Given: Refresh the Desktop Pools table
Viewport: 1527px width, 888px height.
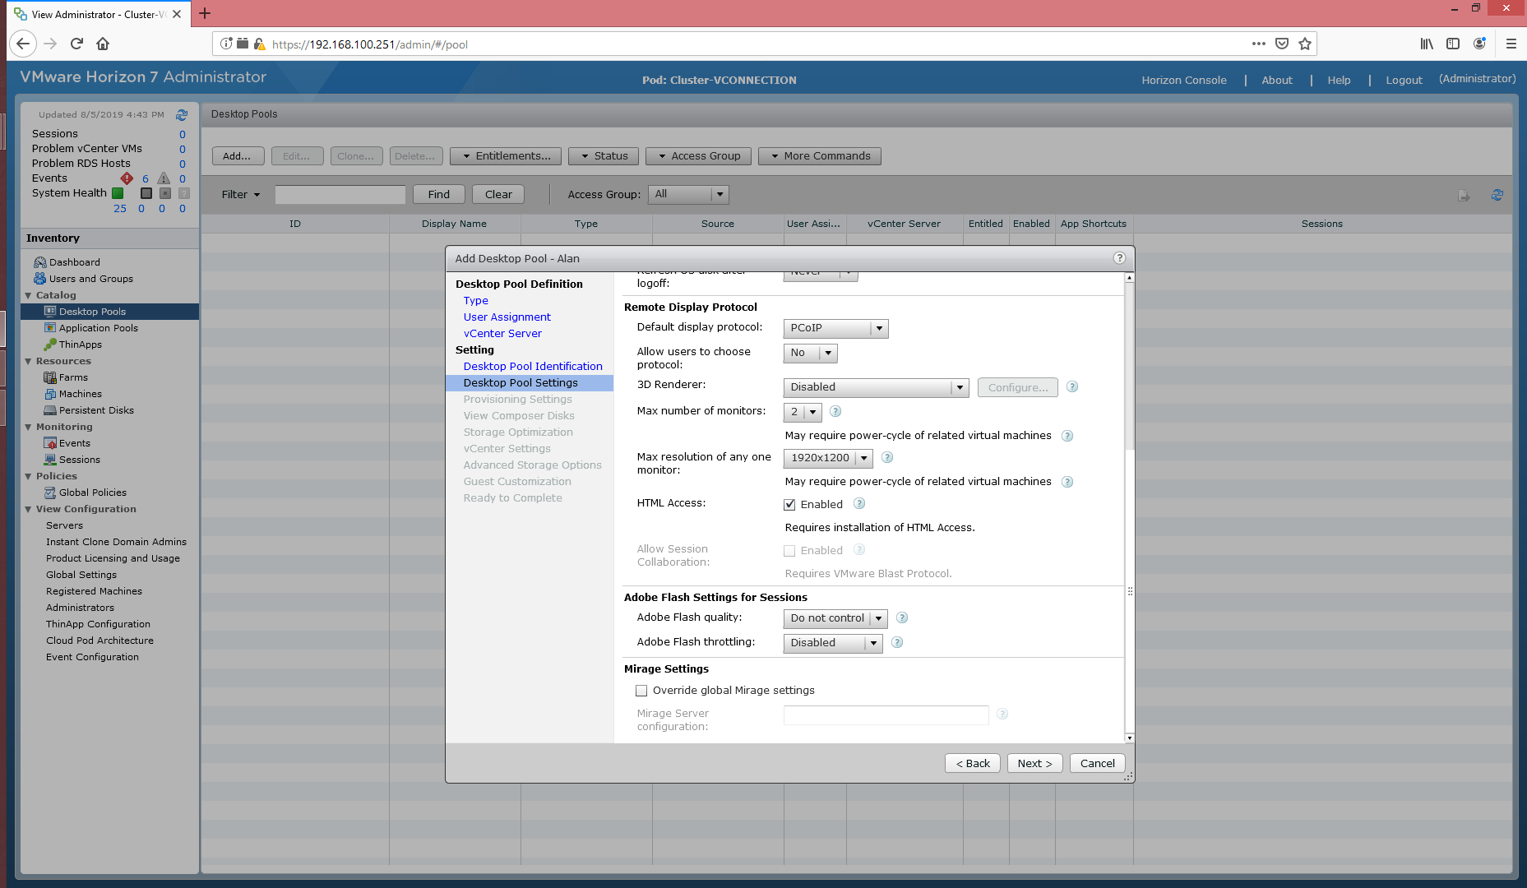Looking at the screenshot, I should [1497, 195].
